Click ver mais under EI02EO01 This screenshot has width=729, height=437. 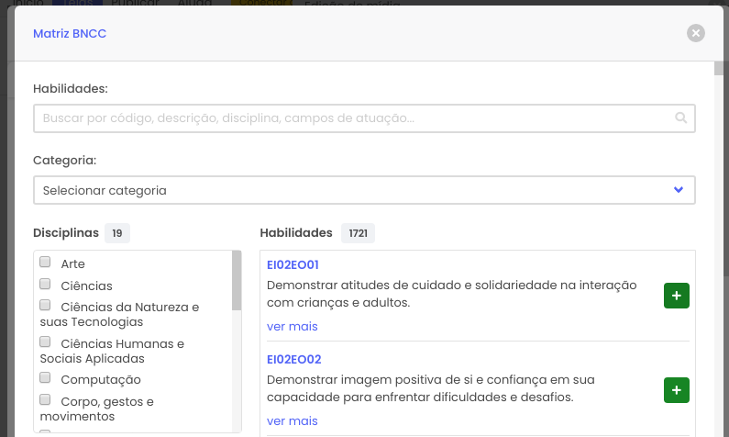tap(292, 326)
